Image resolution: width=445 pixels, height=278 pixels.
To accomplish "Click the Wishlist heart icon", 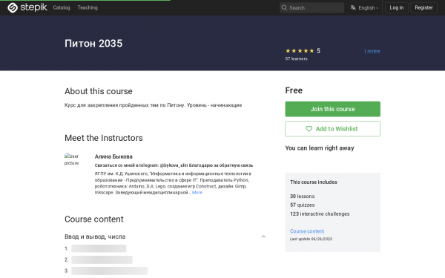I will click(x=309, y=129).
